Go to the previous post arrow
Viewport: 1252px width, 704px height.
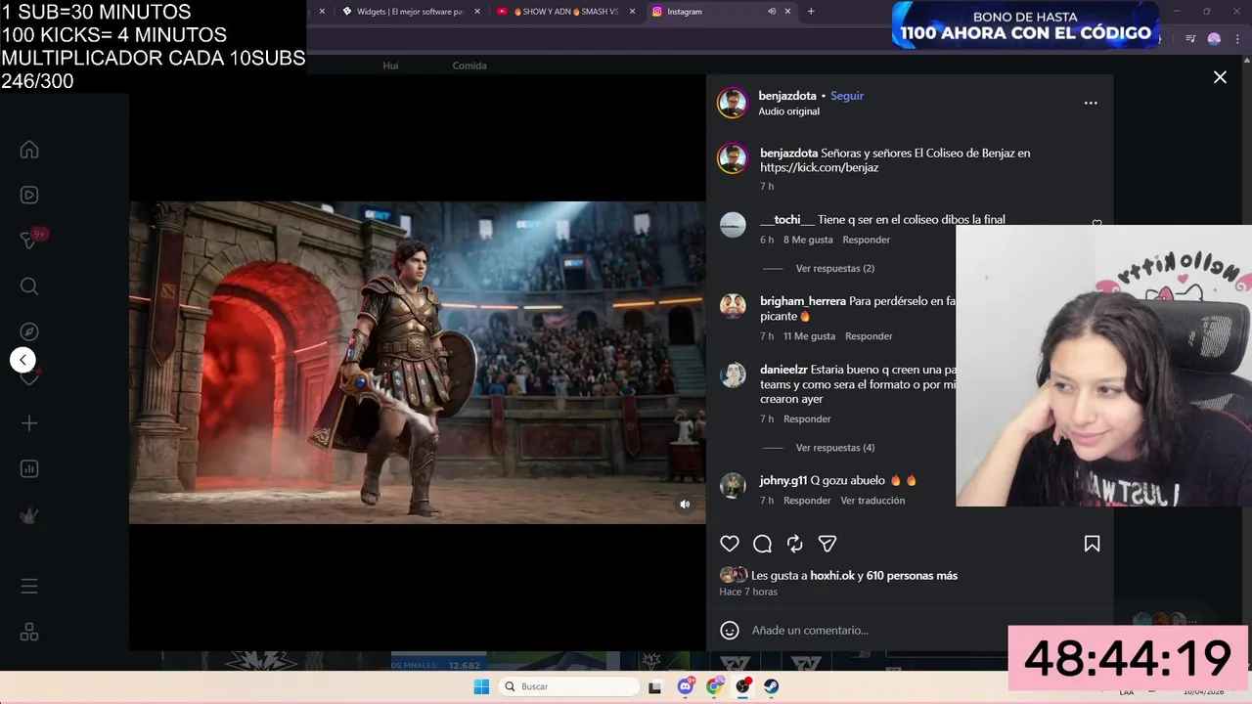[22, 360]
